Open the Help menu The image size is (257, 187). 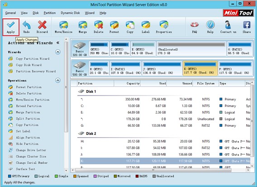[103, 13]
